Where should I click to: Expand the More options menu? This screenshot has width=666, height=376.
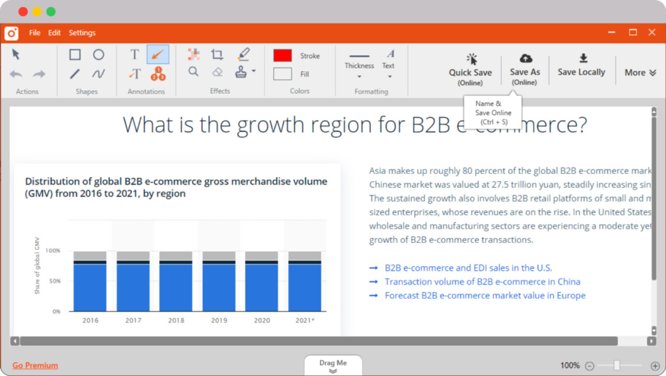pos(640,73)
